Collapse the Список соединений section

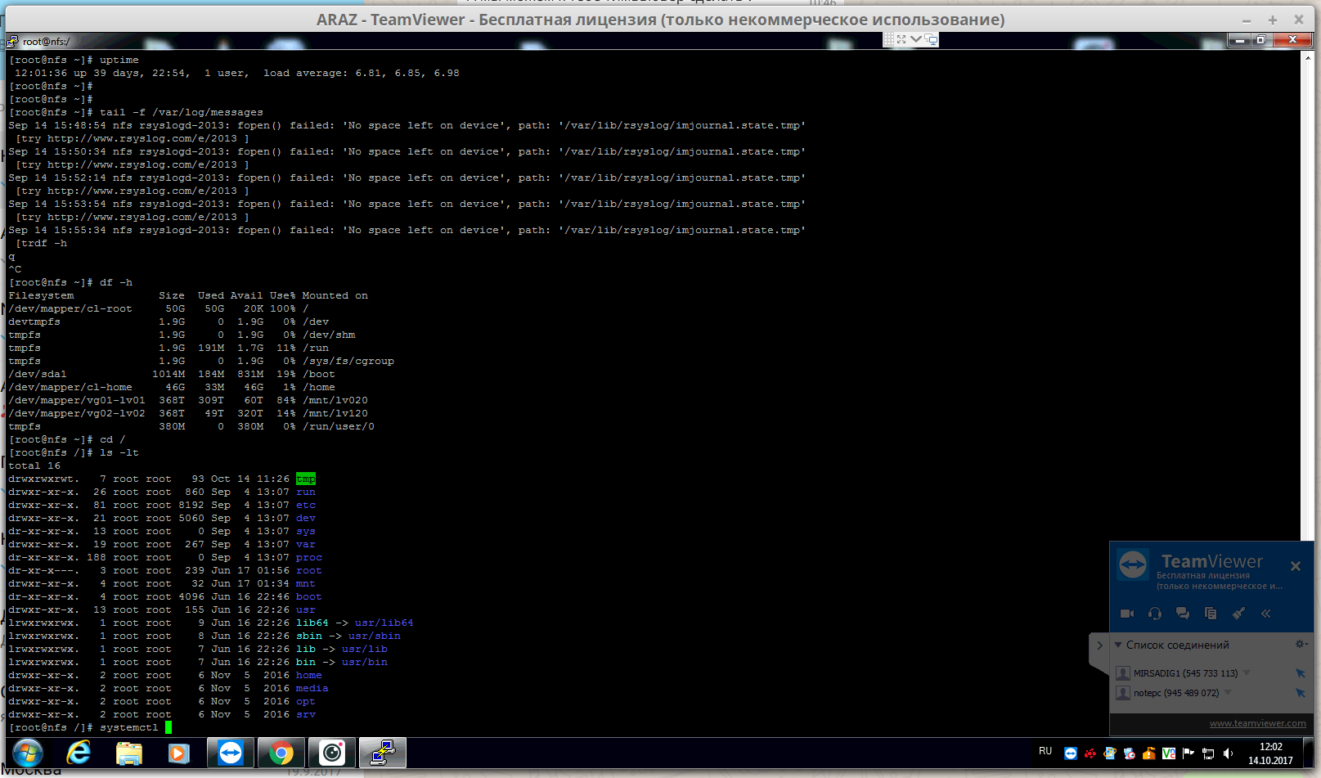[x=1118, y=645]
